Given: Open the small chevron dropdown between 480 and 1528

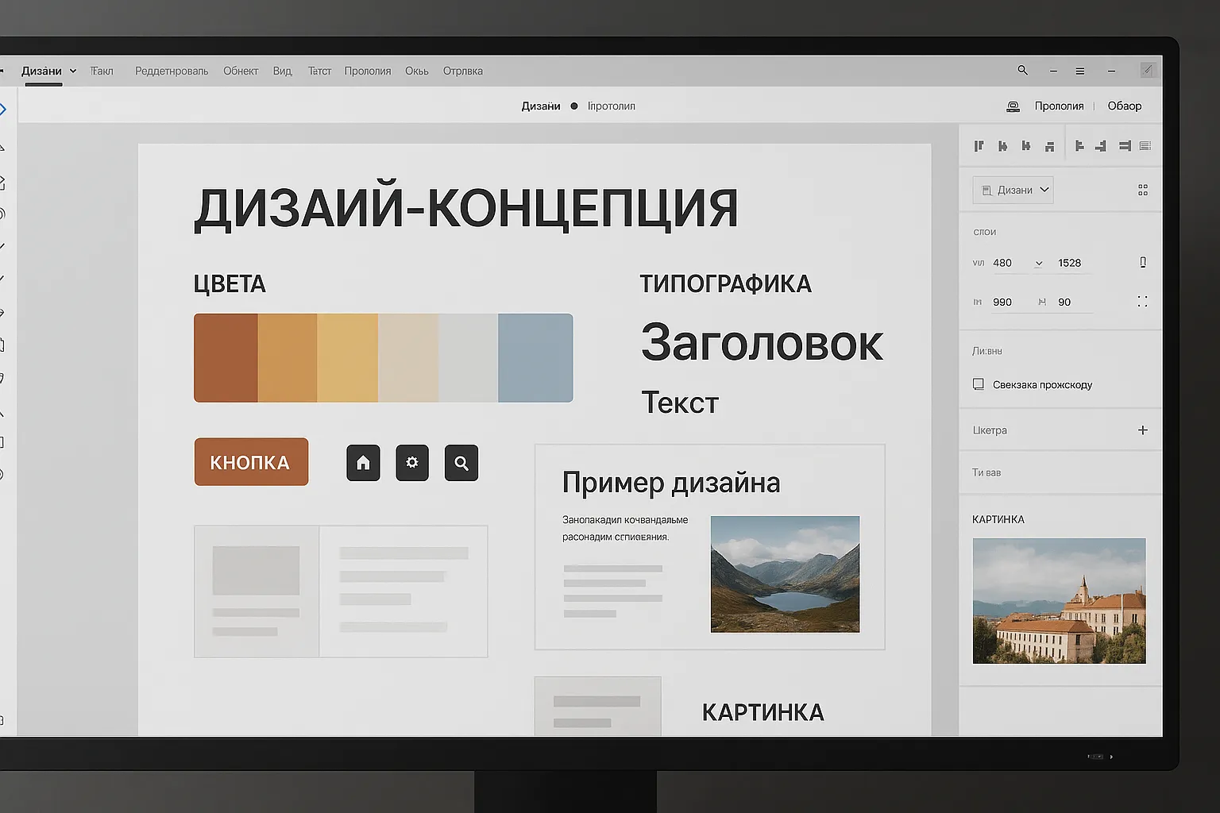Looking at the screenshot, I should click(1038, 264).
